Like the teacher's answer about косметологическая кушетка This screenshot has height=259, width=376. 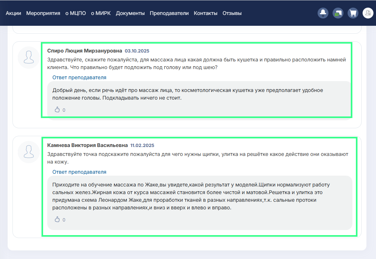pos(57,110)
